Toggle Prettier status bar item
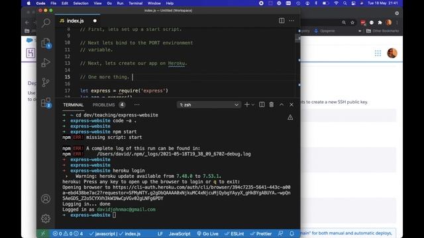The width and height of the screenshot is (424, 238). (x=260, y=233)
